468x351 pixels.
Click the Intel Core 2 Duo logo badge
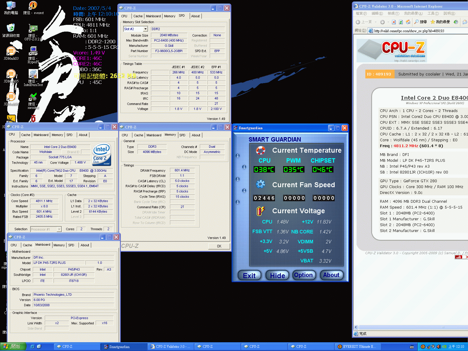pos(101,154)
